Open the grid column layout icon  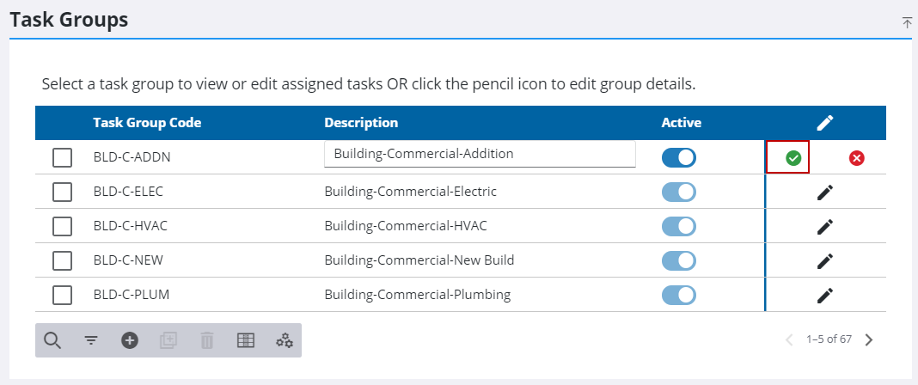tap(246, 340)
